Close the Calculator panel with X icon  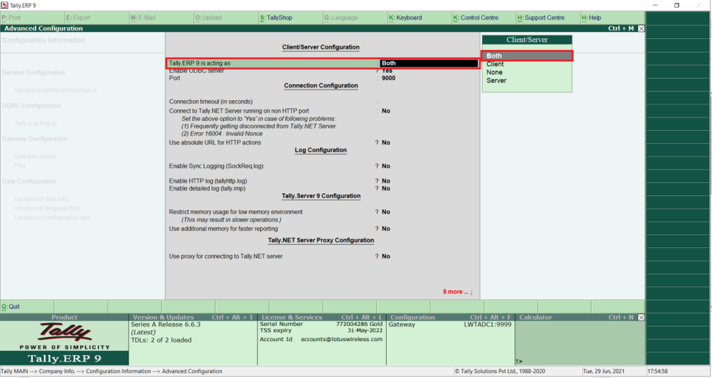(x=641, y=317)
